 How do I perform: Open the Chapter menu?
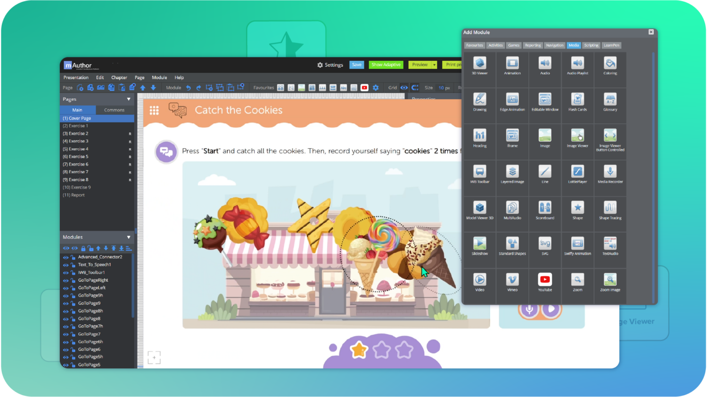click(x=119, y=77)
